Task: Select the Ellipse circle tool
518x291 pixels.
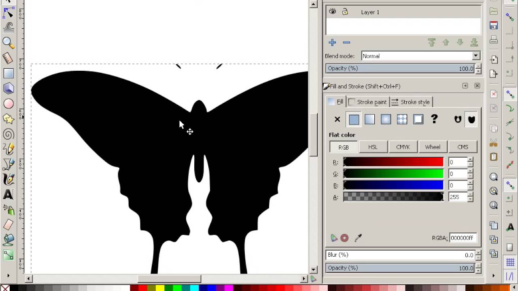Action: [x=8, y=104]
